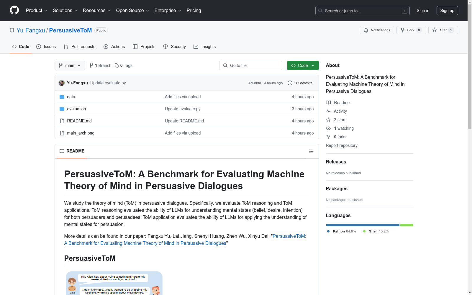Click the Activity pulse icon
472x295 pixels.
(328, 111)
